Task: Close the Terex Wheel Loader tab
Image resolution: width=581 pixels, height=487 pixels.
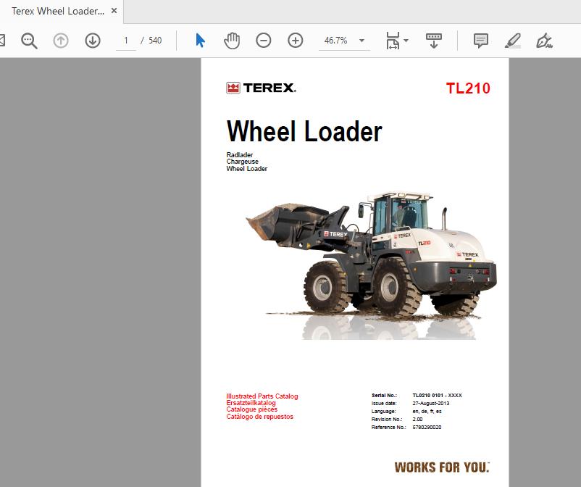Action: [x=114, y=11]
